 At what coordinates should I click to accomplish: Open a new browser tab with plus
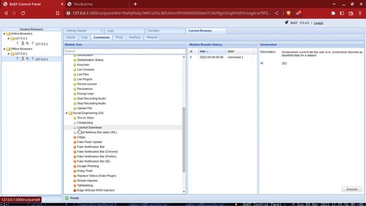pyautogui.click(x=135, y=4)
